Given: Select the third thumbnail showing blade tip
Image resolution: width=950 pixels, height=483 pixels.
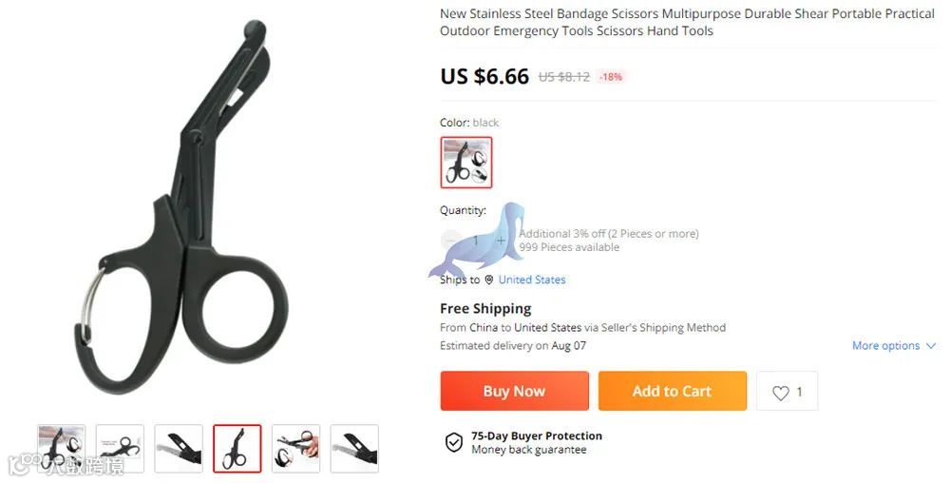Looking at the screenshot, I should click(x=179, y=449).
